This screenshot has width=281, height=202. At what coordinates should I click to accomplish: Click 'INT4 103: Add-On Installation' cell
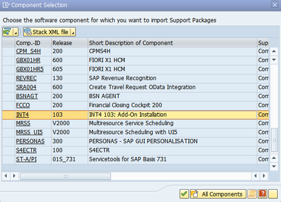point(172,115)
